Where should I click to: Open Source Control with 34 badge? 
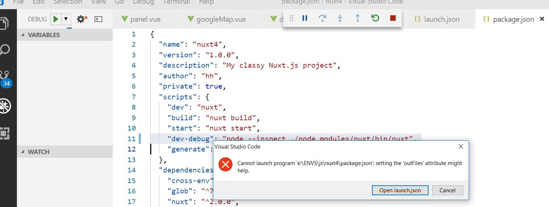[6, 79]
